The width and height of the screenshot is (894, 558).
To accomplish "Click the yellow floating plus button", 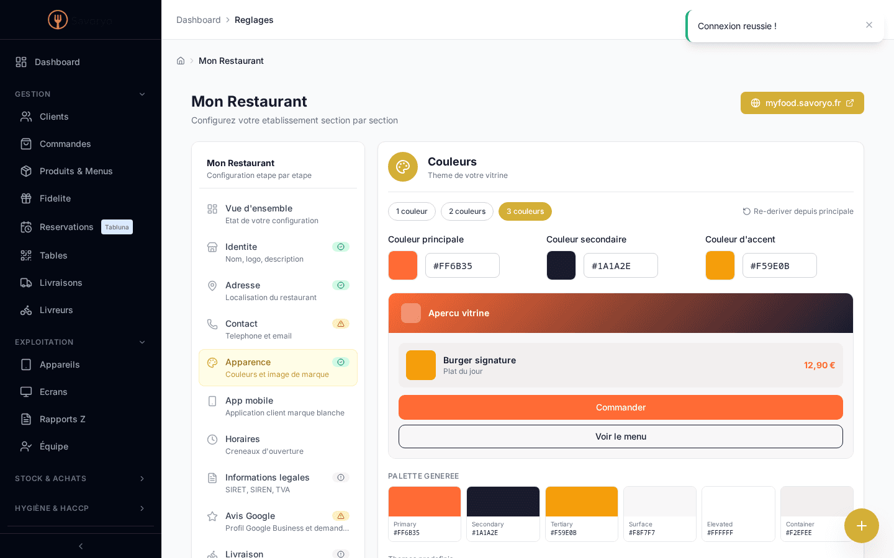I will (862, 526).
